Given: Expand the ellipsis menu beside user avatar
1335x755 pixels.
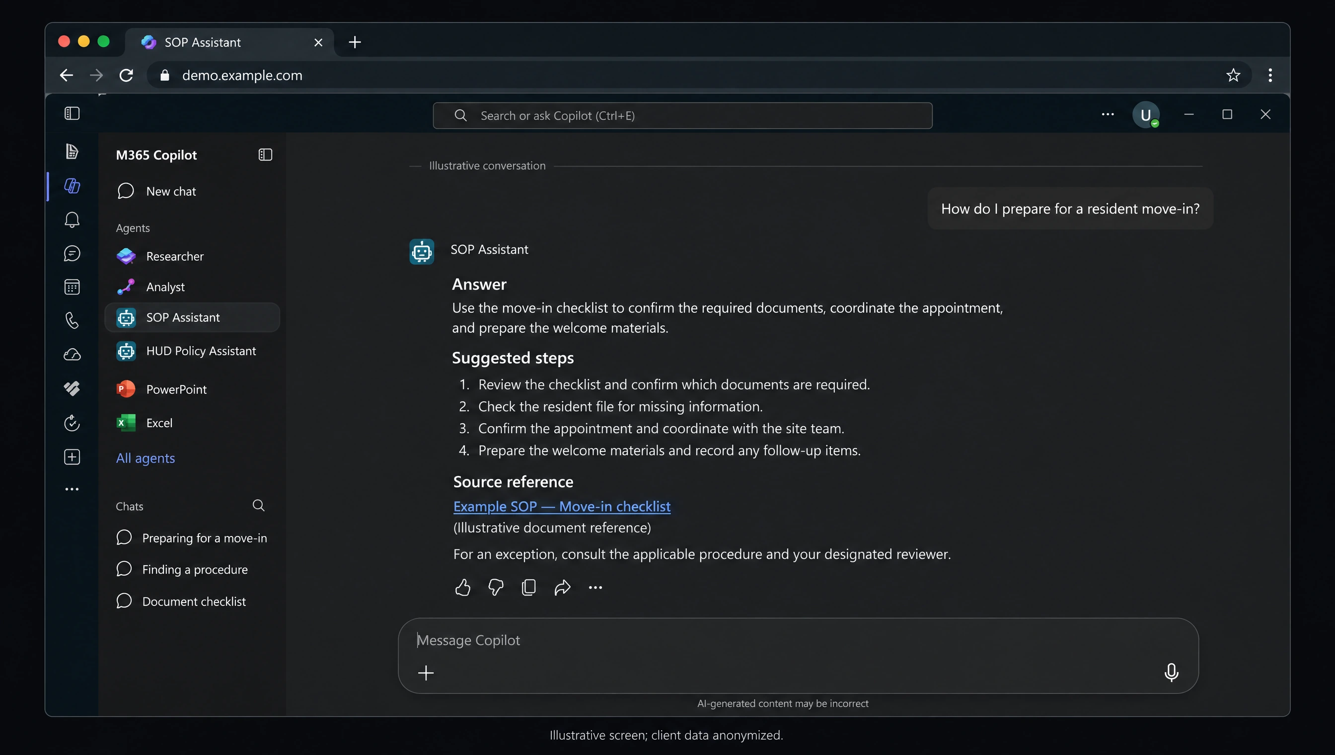Looking at the screenshot, I should (x=1108, y=115).
